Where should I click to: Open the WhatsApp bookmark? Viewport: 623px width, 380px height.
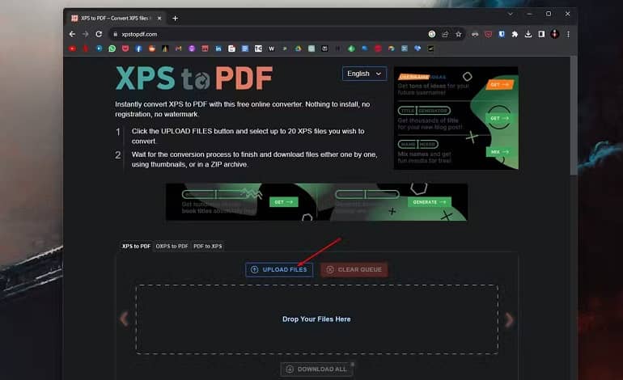[x=112, y=49]
